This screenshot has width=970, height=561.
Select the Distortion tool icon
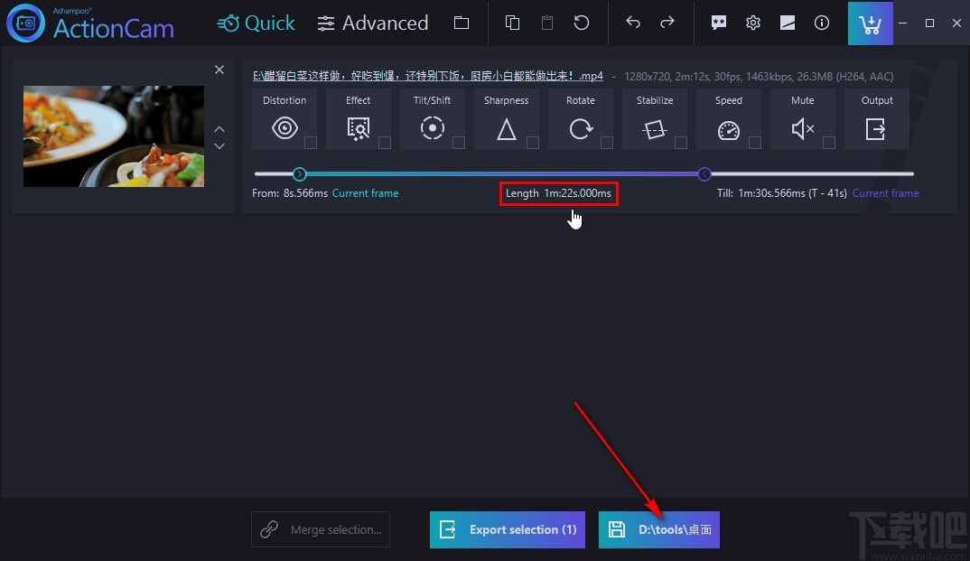(284, 128)
